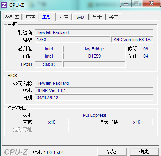The height and width of the screenshot is (156, 161).
Task: Click the CPU-Z logo at bottom left
Action: [x=16, y=152]
